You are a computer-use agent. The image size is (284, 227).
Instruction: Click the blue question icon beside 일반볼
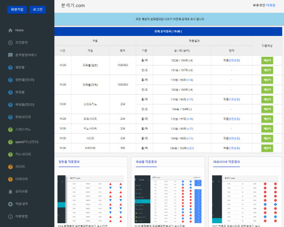coord(10,67)
